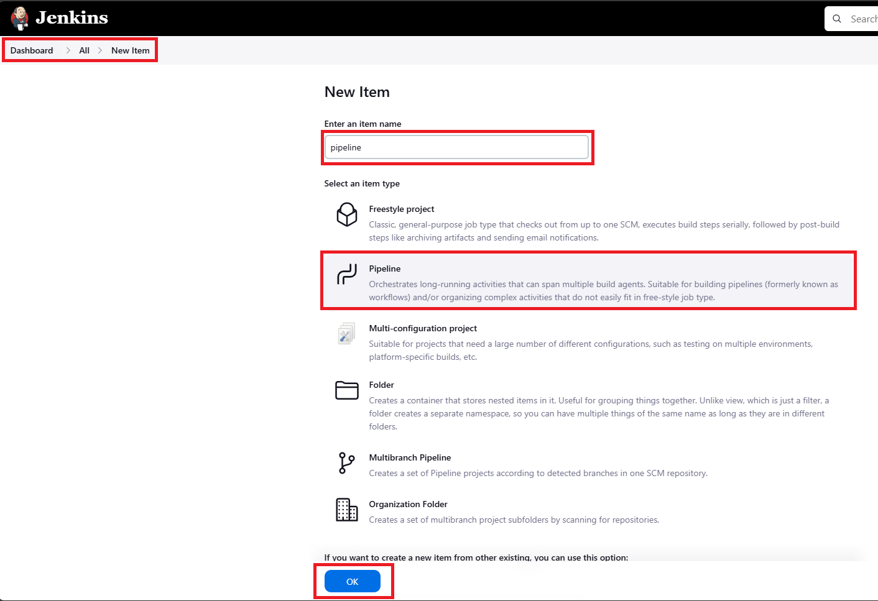Viewport: 878px width, 601px height.
Task: Click the Multibranch description about detected branches
Action: pyautogui.click(x=538, y=473)
